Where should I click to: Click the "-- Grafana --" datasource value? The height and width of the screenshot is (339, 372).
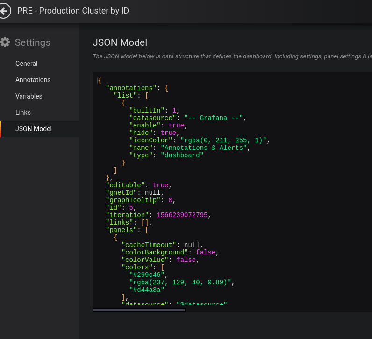(x=214, y=118)
